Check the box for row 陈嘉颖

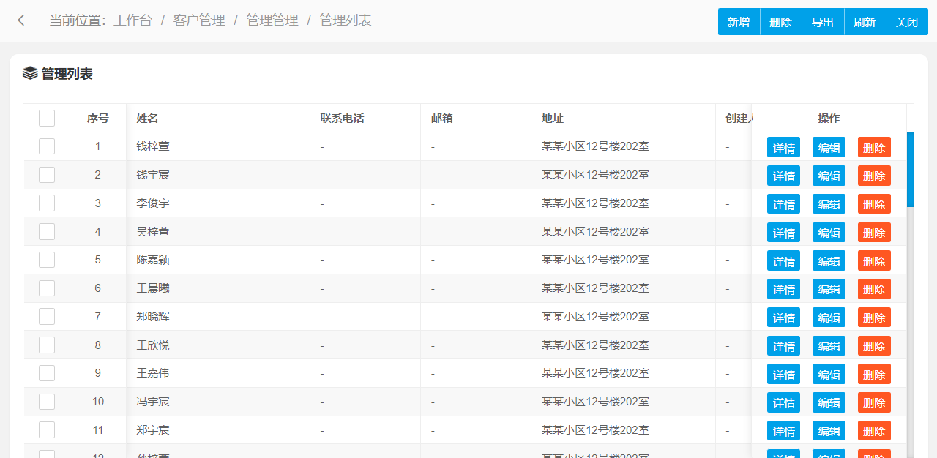[47, 260]
